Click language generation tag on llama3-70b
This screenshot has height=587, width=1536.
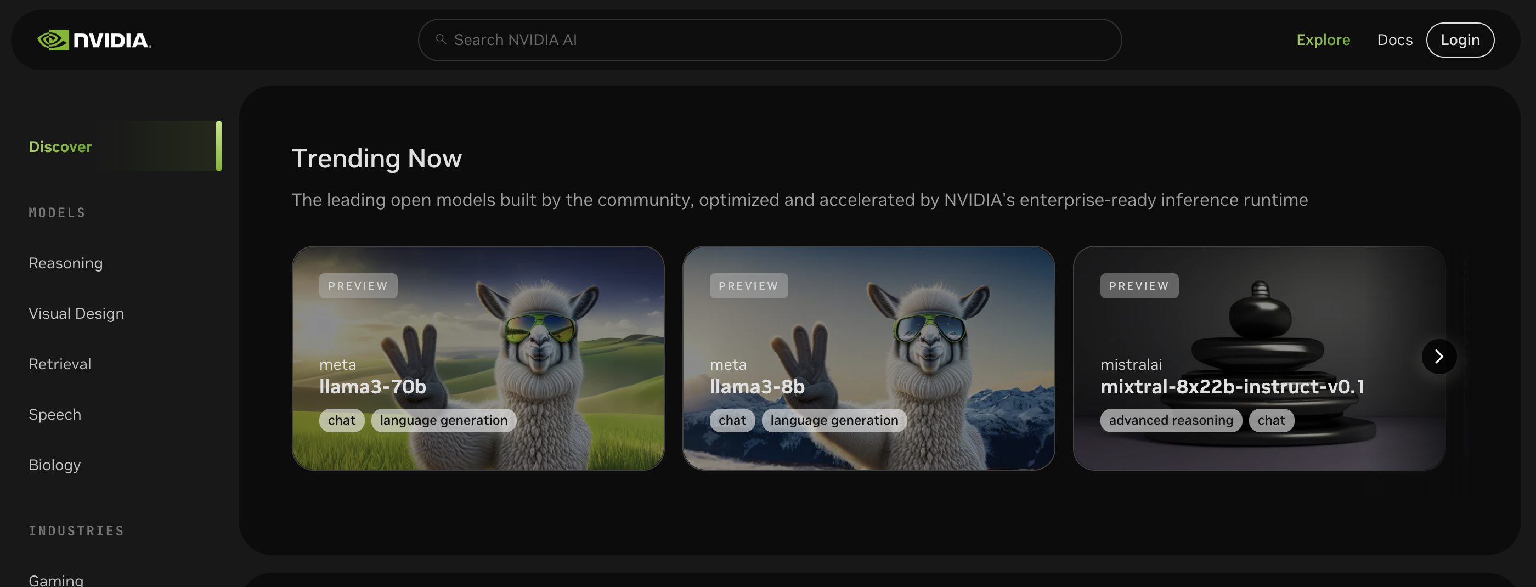coord(444,420)
